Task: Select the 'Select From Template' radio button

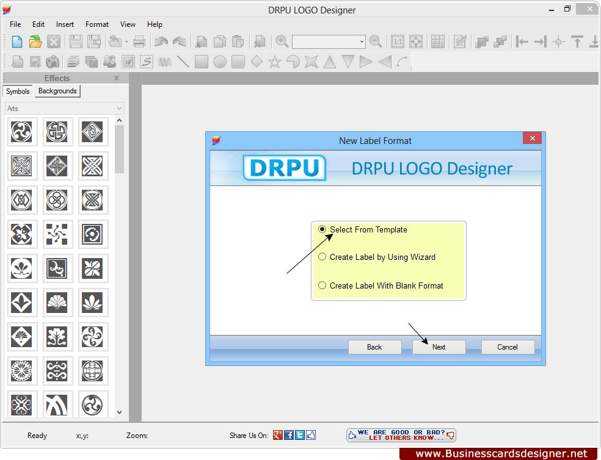Action: pos(322,229)
